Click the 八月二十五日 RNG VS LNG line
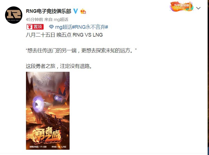Image resolution: width=209 pixels, height=155 pixels. click(x=64, y=35)
